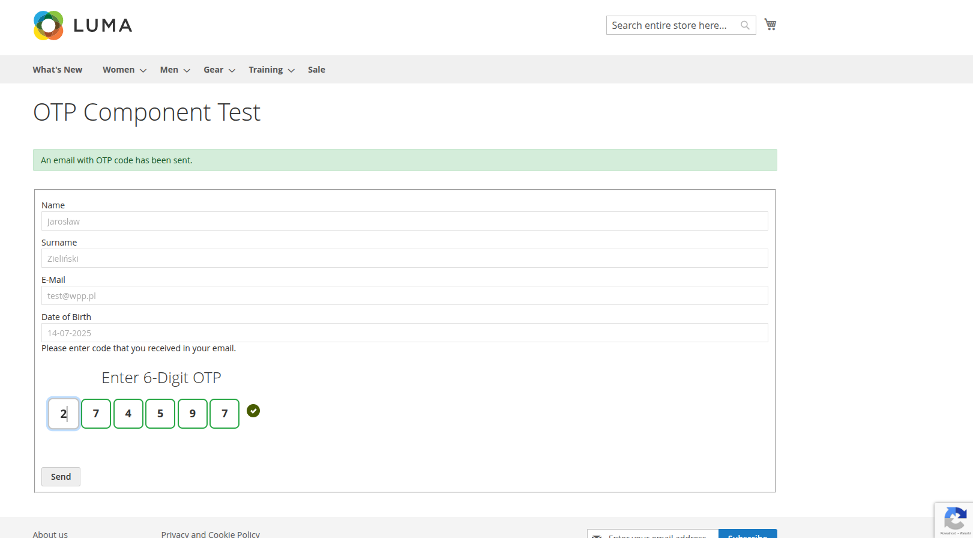
Task: Click the E-Mail input field
Action: (x=405, y=295)
